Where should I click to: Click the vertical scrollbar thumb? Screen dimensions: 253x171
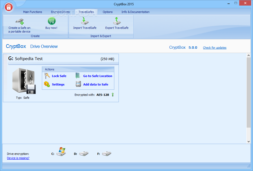point(248,92)
